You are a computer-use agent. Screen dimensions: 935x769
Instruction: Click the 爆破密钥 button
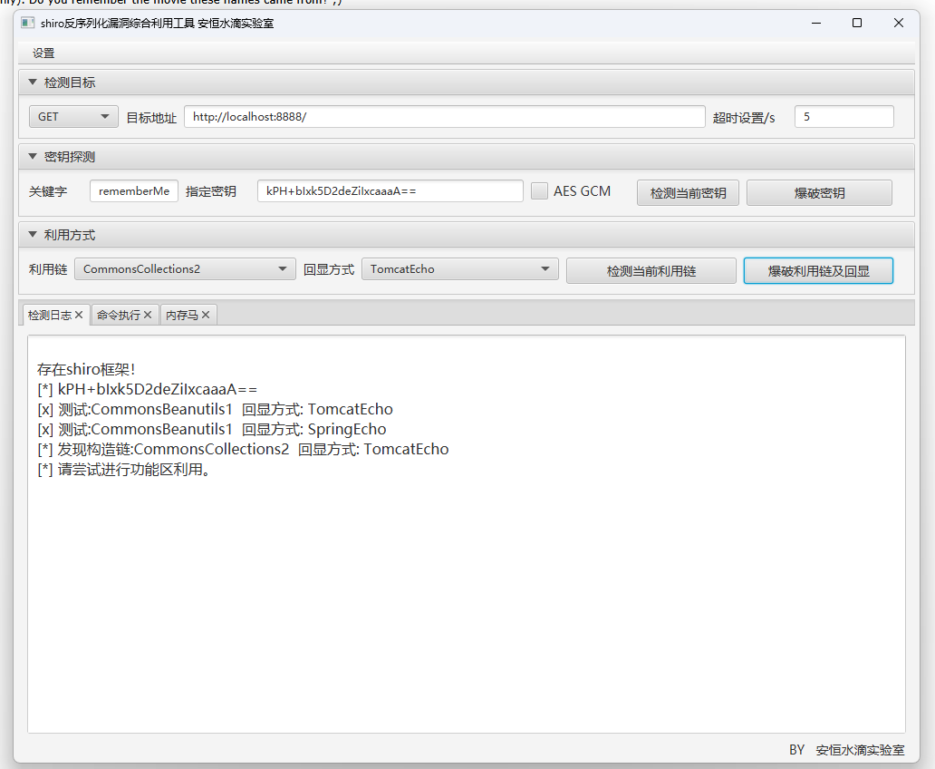click(819, 192)
